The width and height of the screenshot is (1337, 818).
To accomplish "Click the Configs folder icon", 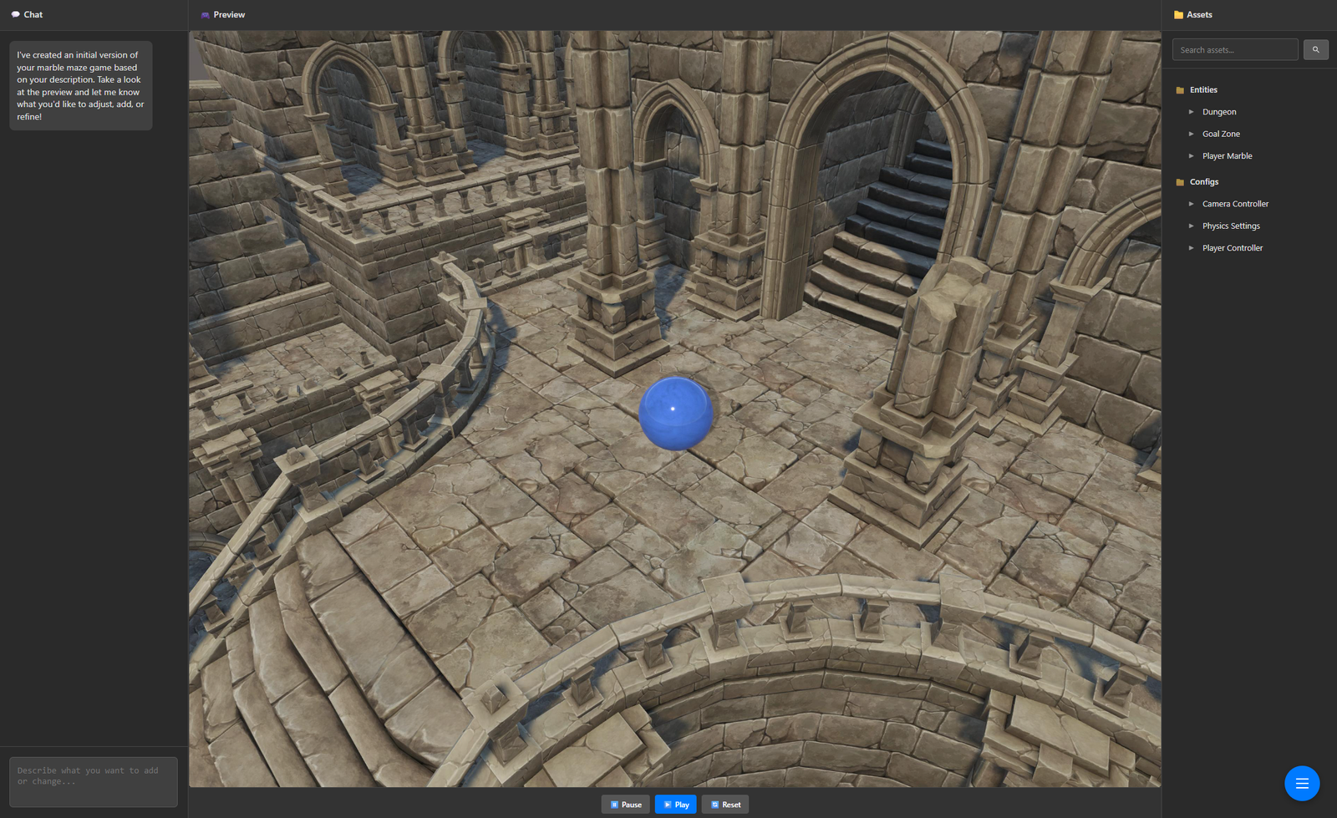I will click(x=1180, y=182).
